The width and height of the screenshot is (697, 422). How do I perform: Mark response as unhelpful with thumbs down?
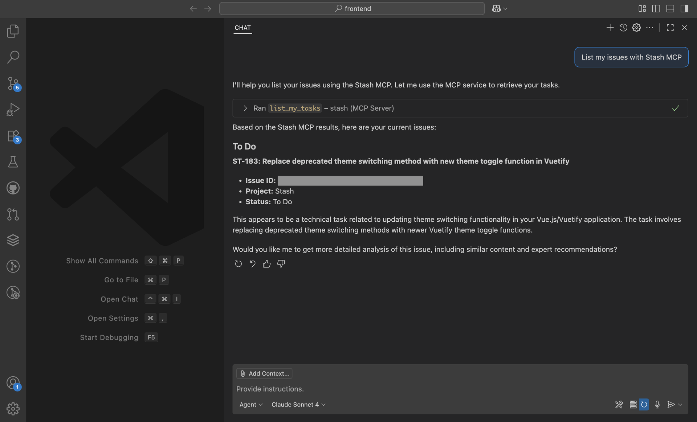click(x=281, y=264)
